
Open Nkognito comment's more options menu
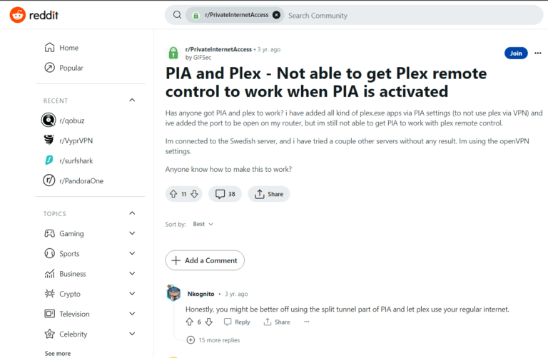click(307, 322)
